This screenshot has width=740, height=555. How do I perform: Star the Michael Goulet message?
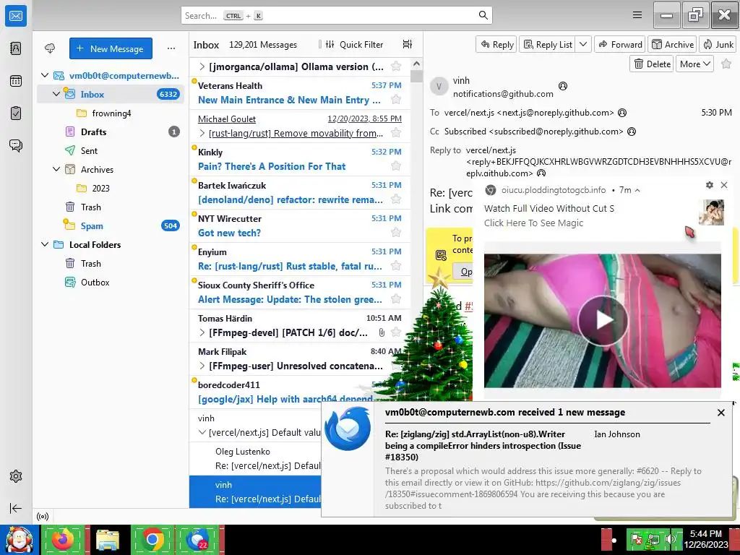coord(396,133)
